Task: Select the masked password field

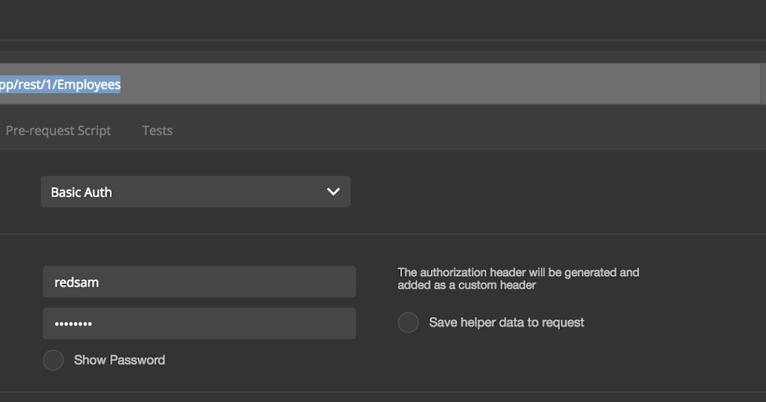Action: pyautogui.click(x=199, y=324)
